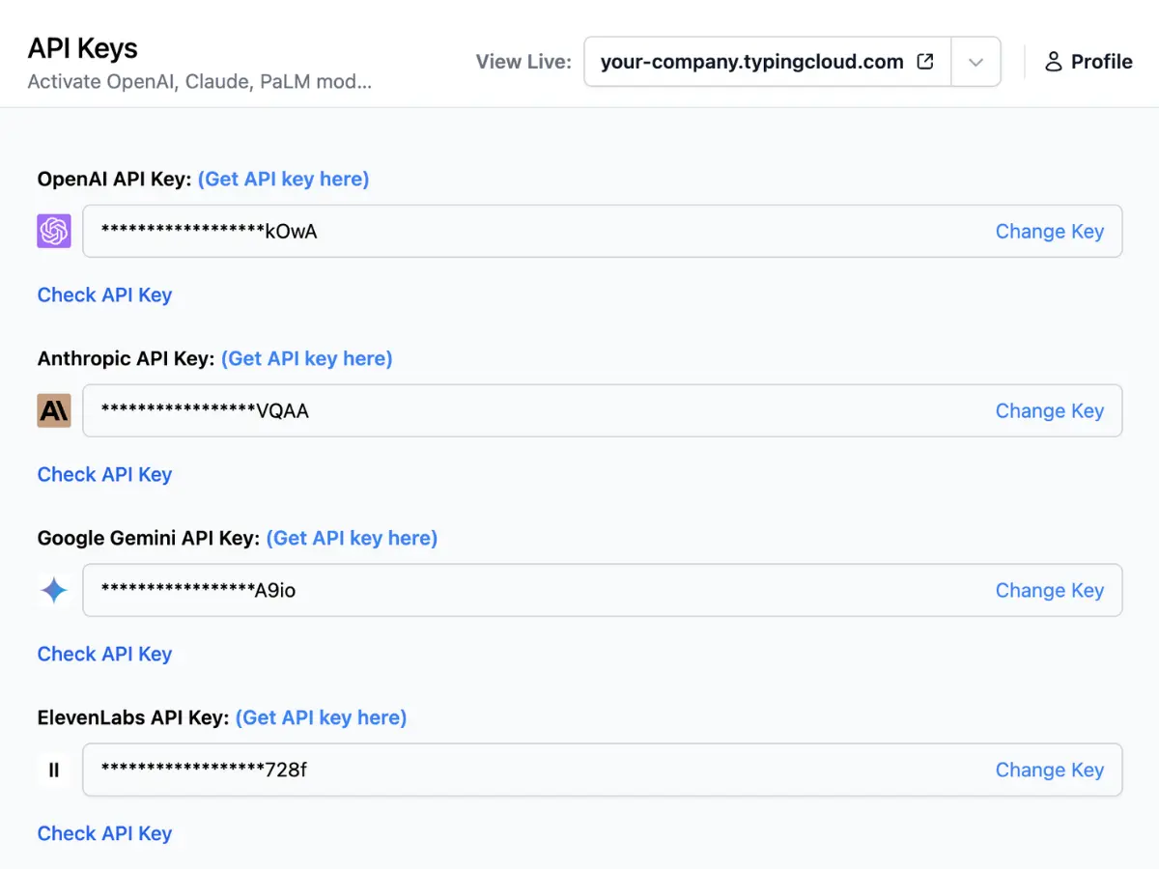1159x869 pixels.
Task: Click the 'Activate OpenAI, Claude, PaLM mod...' subtitle
Action: click(199, 81)
